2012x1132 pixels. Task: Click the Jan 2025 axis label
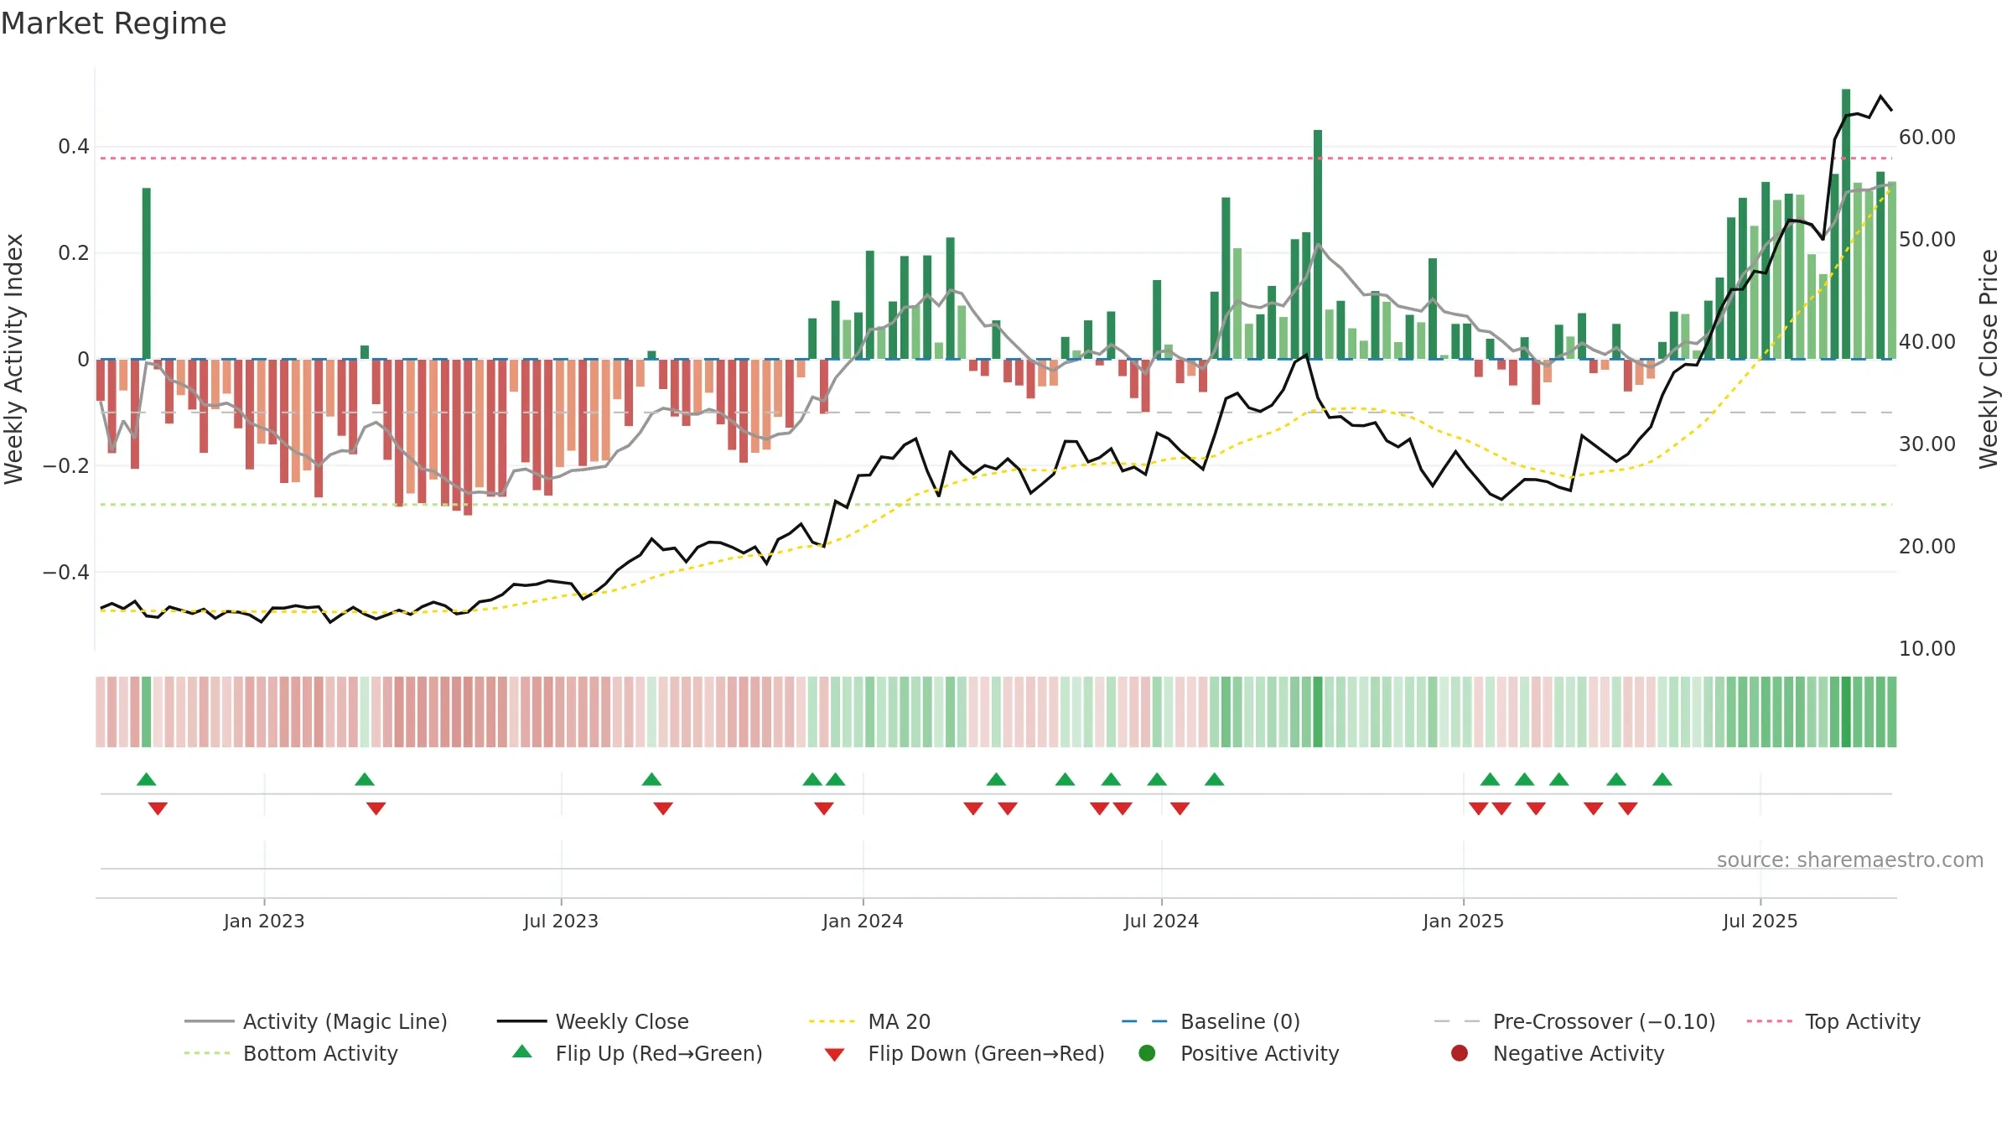pos(1463,921)
